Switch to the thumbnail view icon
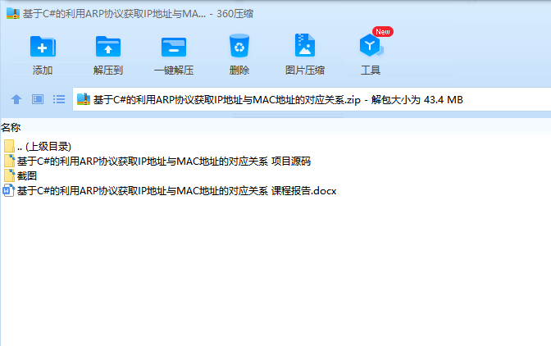The image size is (551, 346). [38, 99]
